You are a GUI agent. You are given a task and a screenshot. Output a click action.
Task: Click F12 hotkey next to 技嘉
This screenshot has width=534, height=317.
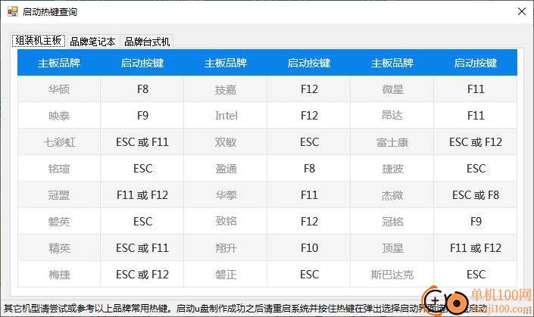[309, 89]
